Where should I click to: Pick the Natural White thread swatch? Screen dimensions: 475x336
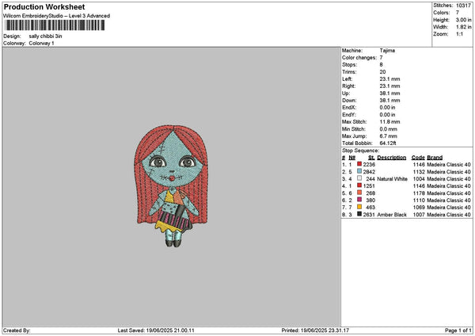point(359,178)
